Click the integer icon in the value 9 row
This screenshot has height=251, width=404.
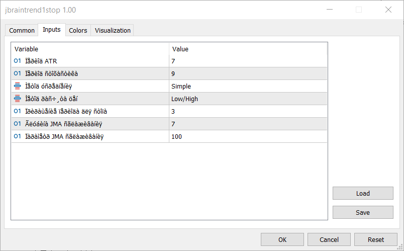tap(18, 73)
